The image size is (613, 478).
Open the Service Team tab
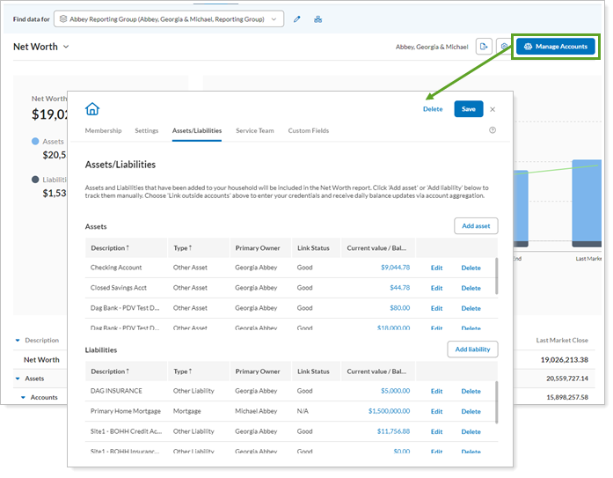(254, 130)
